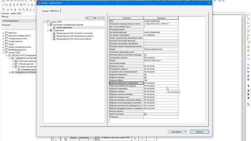Click the '005 ПЭ СПДС лист 1' form value

pos(161,60)
